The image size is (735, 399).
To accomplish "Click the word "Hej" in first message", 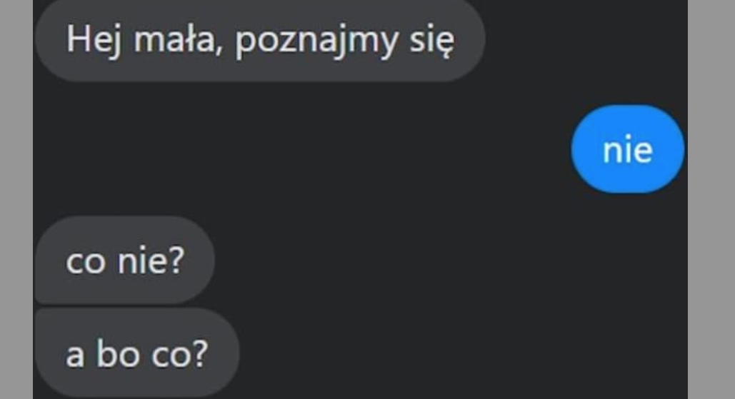I will click(94, 40).
